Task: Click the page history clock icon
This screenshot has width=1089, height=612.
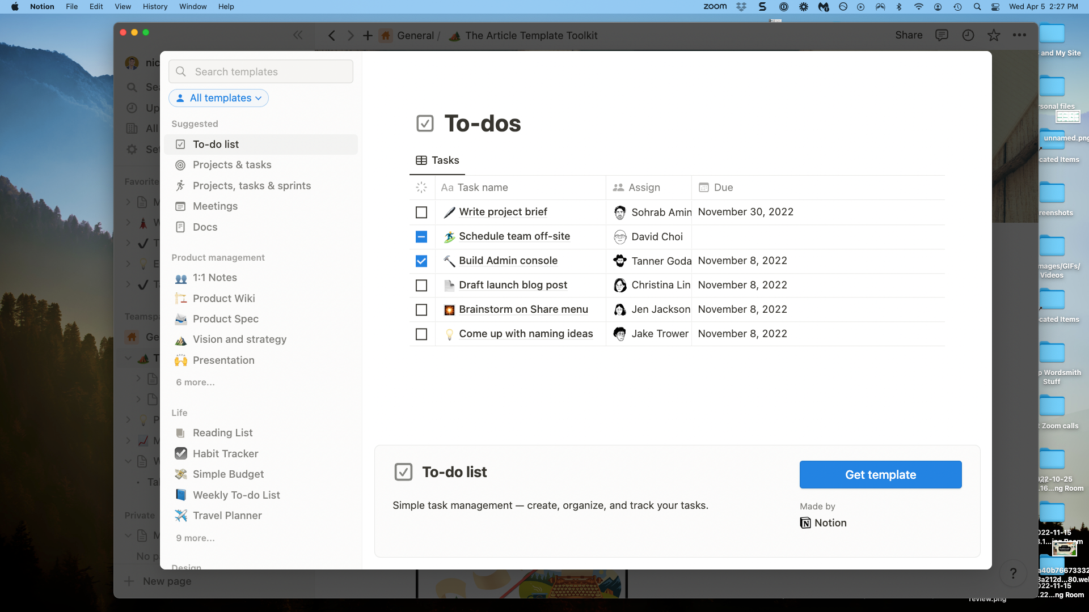Action: (968, 35)
